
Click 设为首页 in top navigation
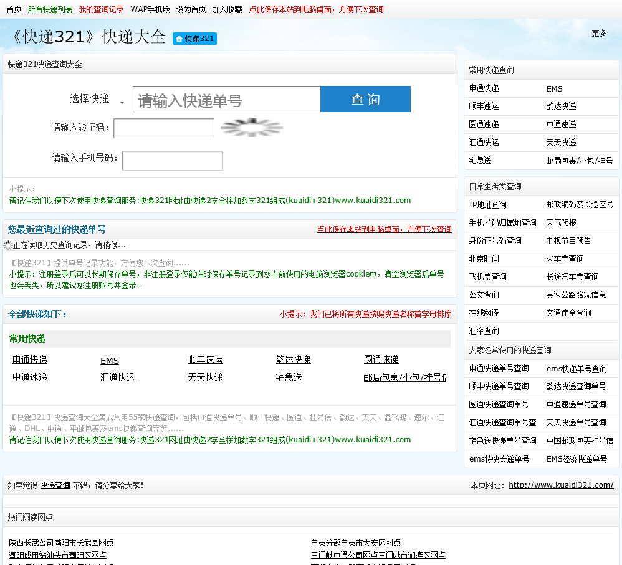coord(191,9)
